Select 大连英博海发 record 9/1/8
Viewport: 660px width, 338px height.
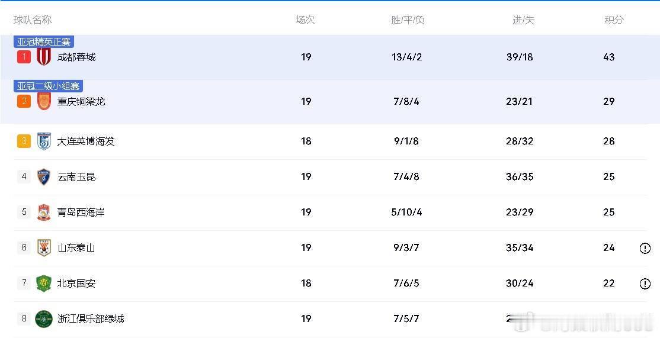pos(406,141)
